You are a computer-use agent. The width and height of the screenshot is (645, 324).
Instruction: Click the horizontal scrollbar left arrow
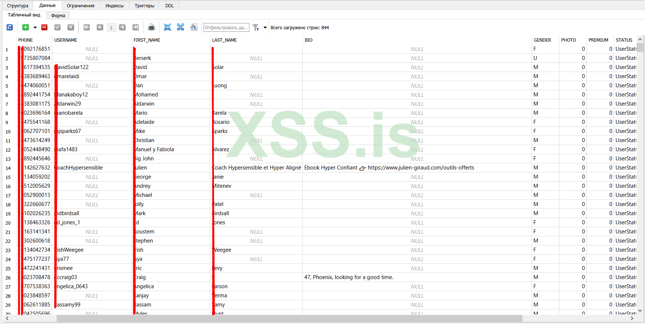point(7,319)
